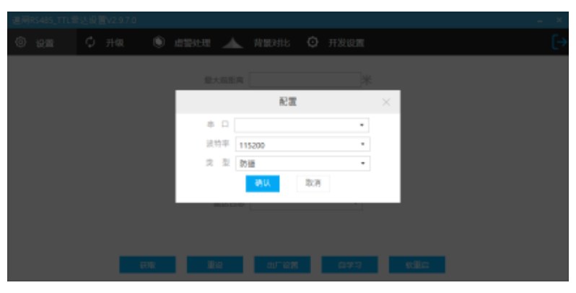Image resolution: width=576 pixels, height=293 pixels.
Task: Select the 开发设置 tab
Action: [336, 43]
